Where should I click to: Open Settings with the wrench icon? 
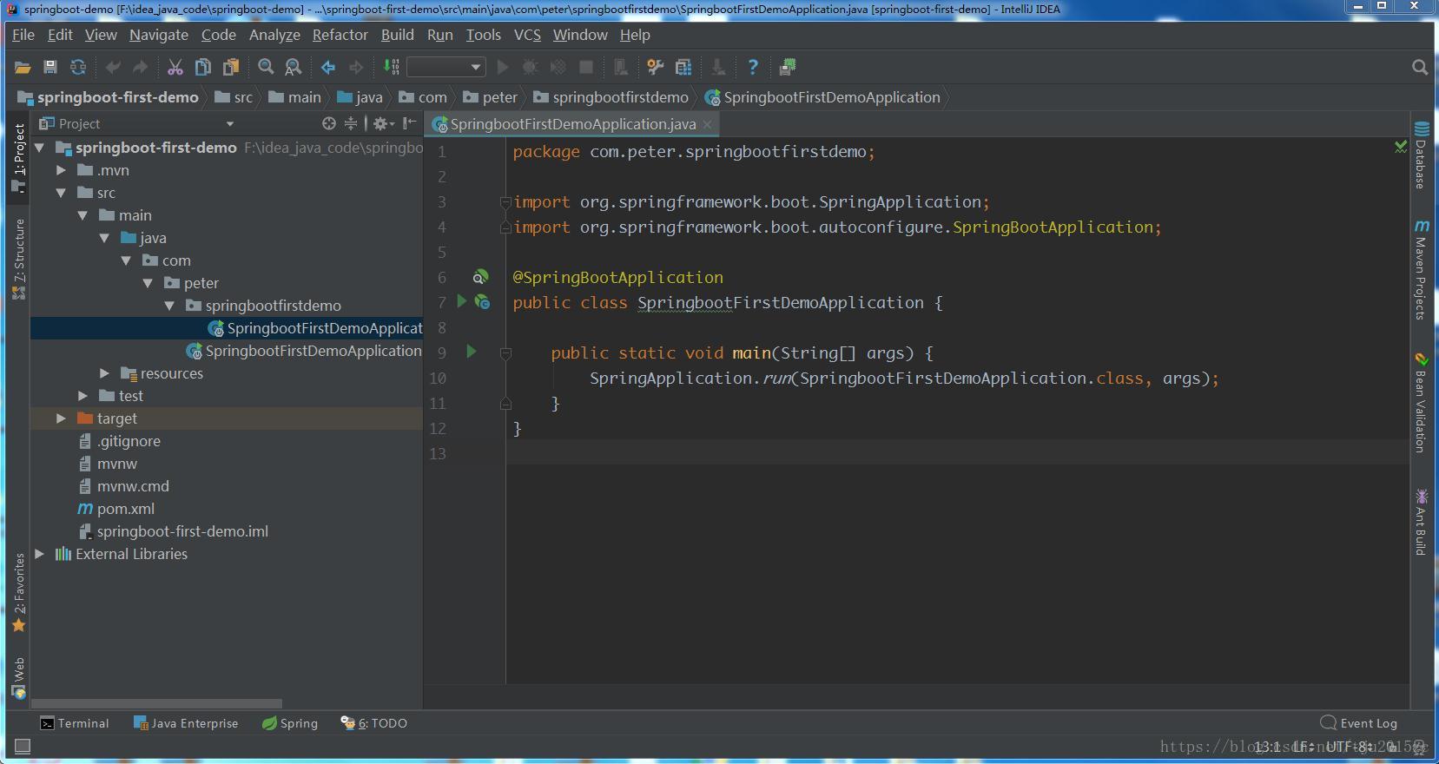(x=656, y=67)
